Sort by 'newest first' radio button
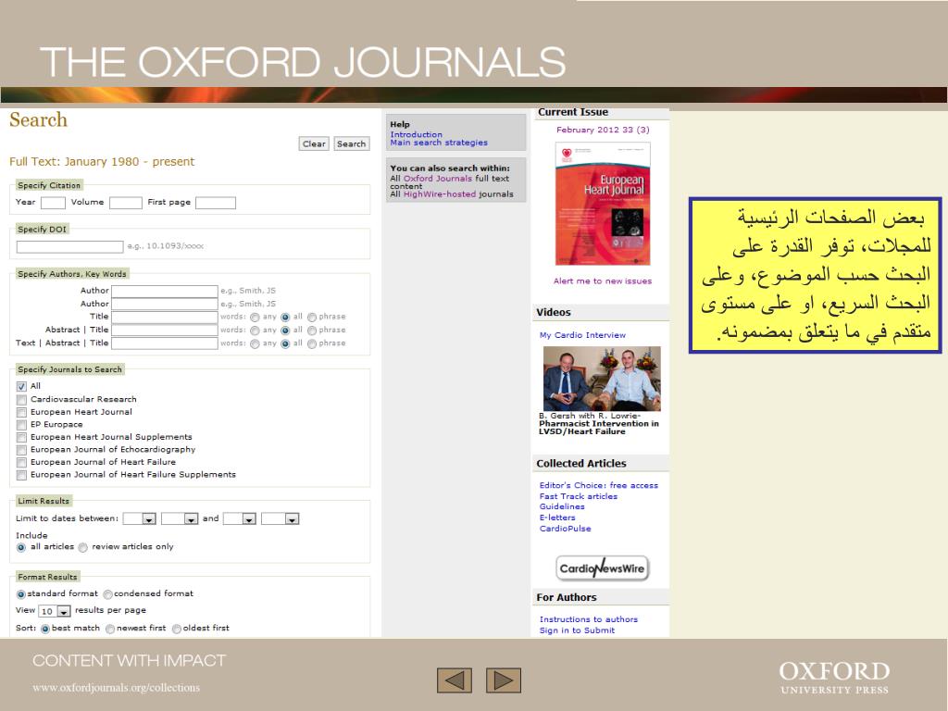 [110, 629]
